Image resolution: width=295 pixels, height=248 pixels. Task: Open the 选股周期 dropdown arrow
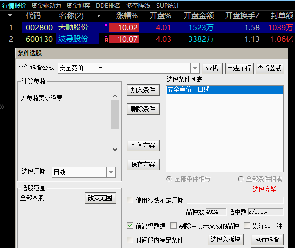(111, 172)
